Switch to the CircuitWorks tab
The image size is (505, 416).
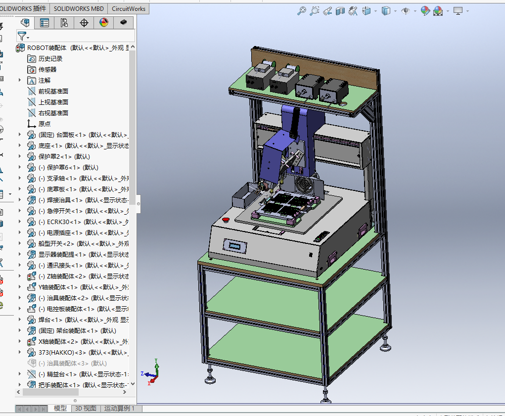coord(129,9)
